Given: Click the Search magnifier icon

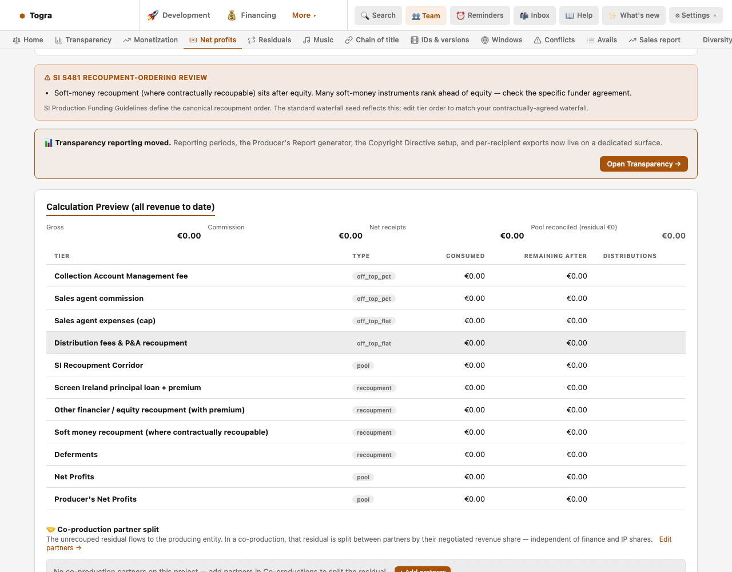Looking at the screenshot, I should point(365,15).
